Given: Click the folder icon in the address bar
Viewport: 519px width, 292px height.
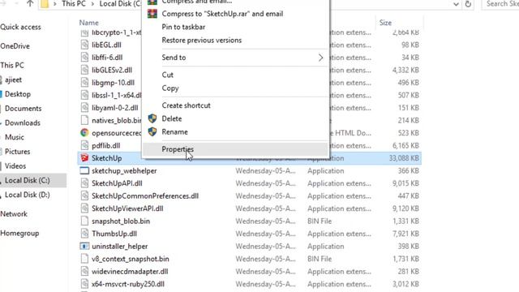Looking at the screenshot, I should coord(45,4).
